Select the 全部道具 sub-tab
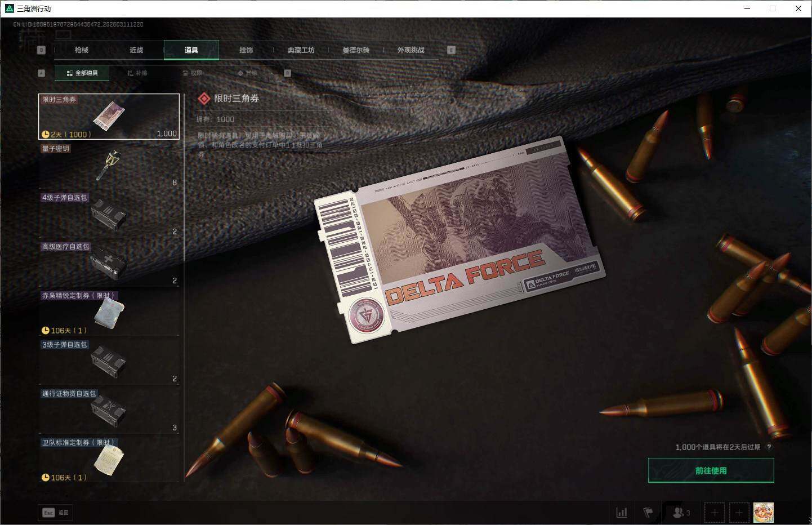The width and height of the screenshot is (812, 525). (82, 73)
